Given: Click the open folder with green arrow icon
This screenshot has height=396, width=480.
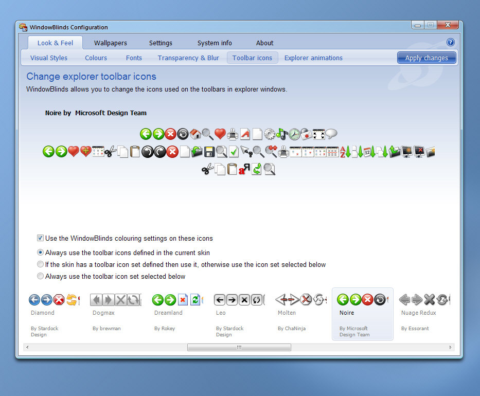Looking at the screenshot, I should click(x=197, y=152).
